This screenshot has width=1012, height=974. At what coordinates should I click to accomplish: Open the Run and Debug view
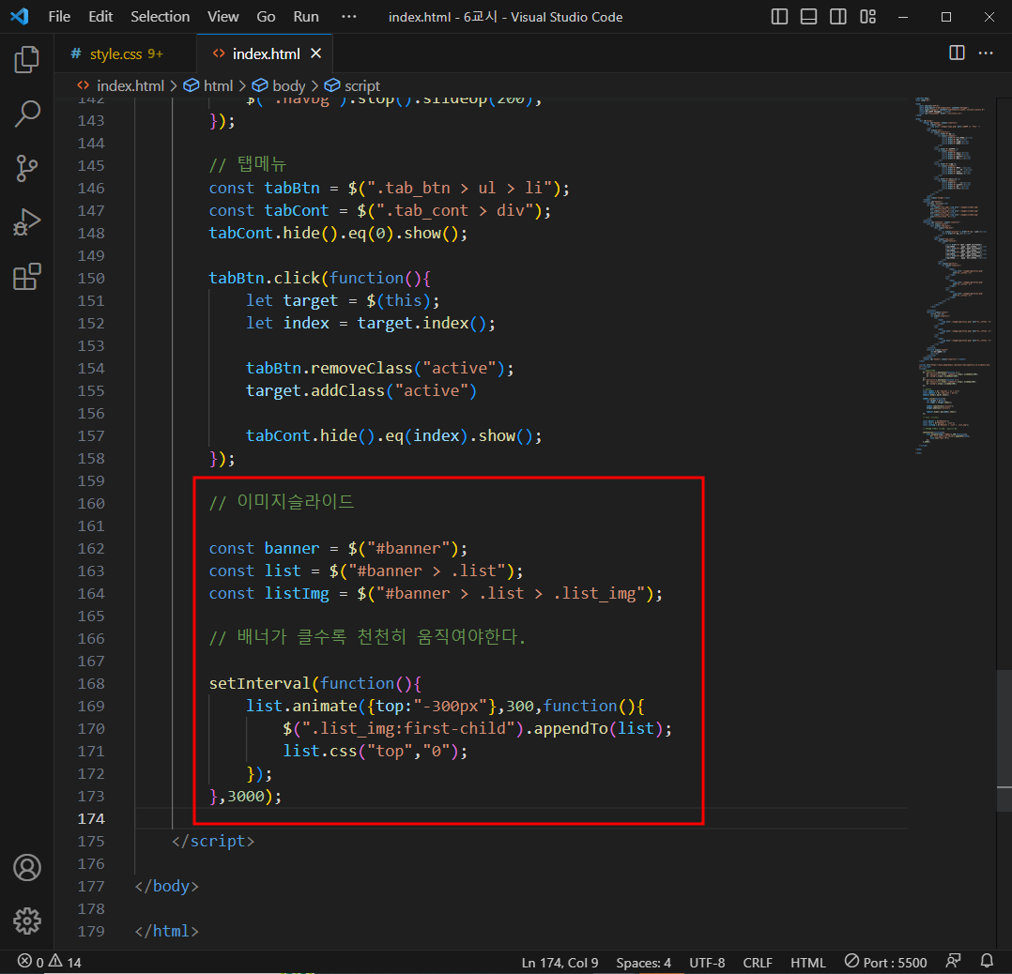(x=26, y=222)
